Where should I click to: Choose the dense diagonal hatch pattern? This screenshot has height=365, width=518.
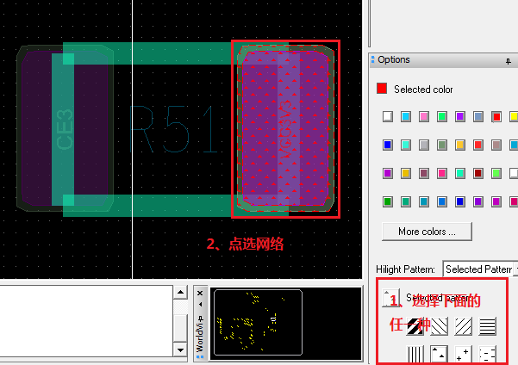(440, 325)
